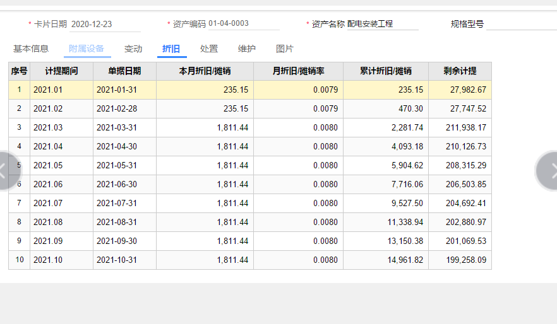
Task: Go to previous record with left arrow
Action: tap(9, 171)
